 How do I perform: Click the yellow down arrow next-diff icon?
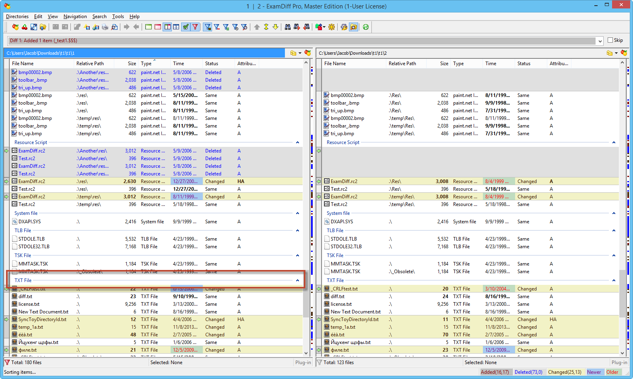click(275, 27)
